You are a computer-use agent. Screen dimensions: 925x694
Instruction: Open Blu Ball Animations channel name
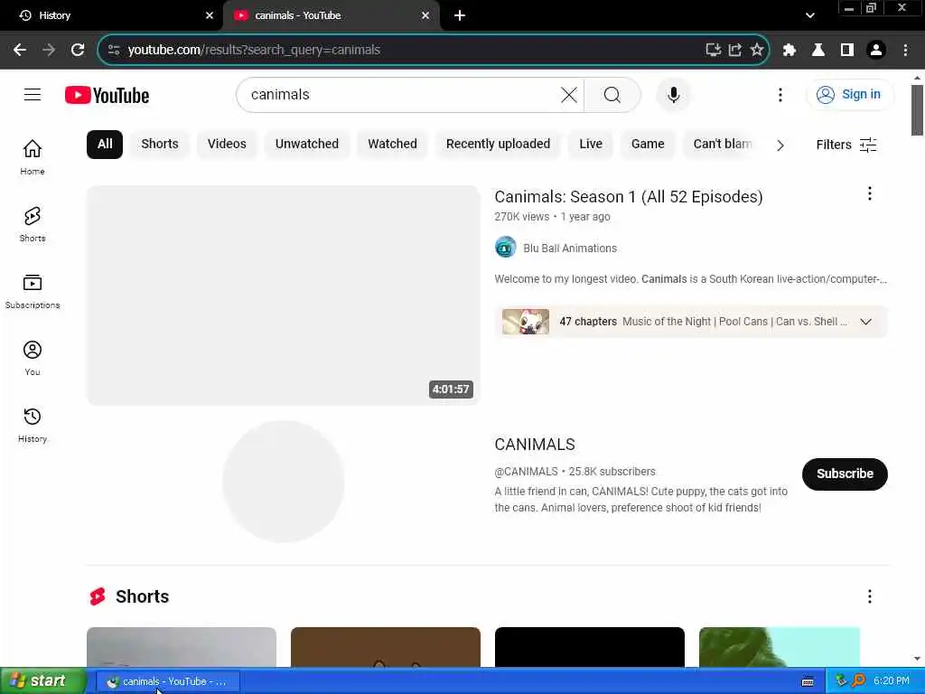570,249
